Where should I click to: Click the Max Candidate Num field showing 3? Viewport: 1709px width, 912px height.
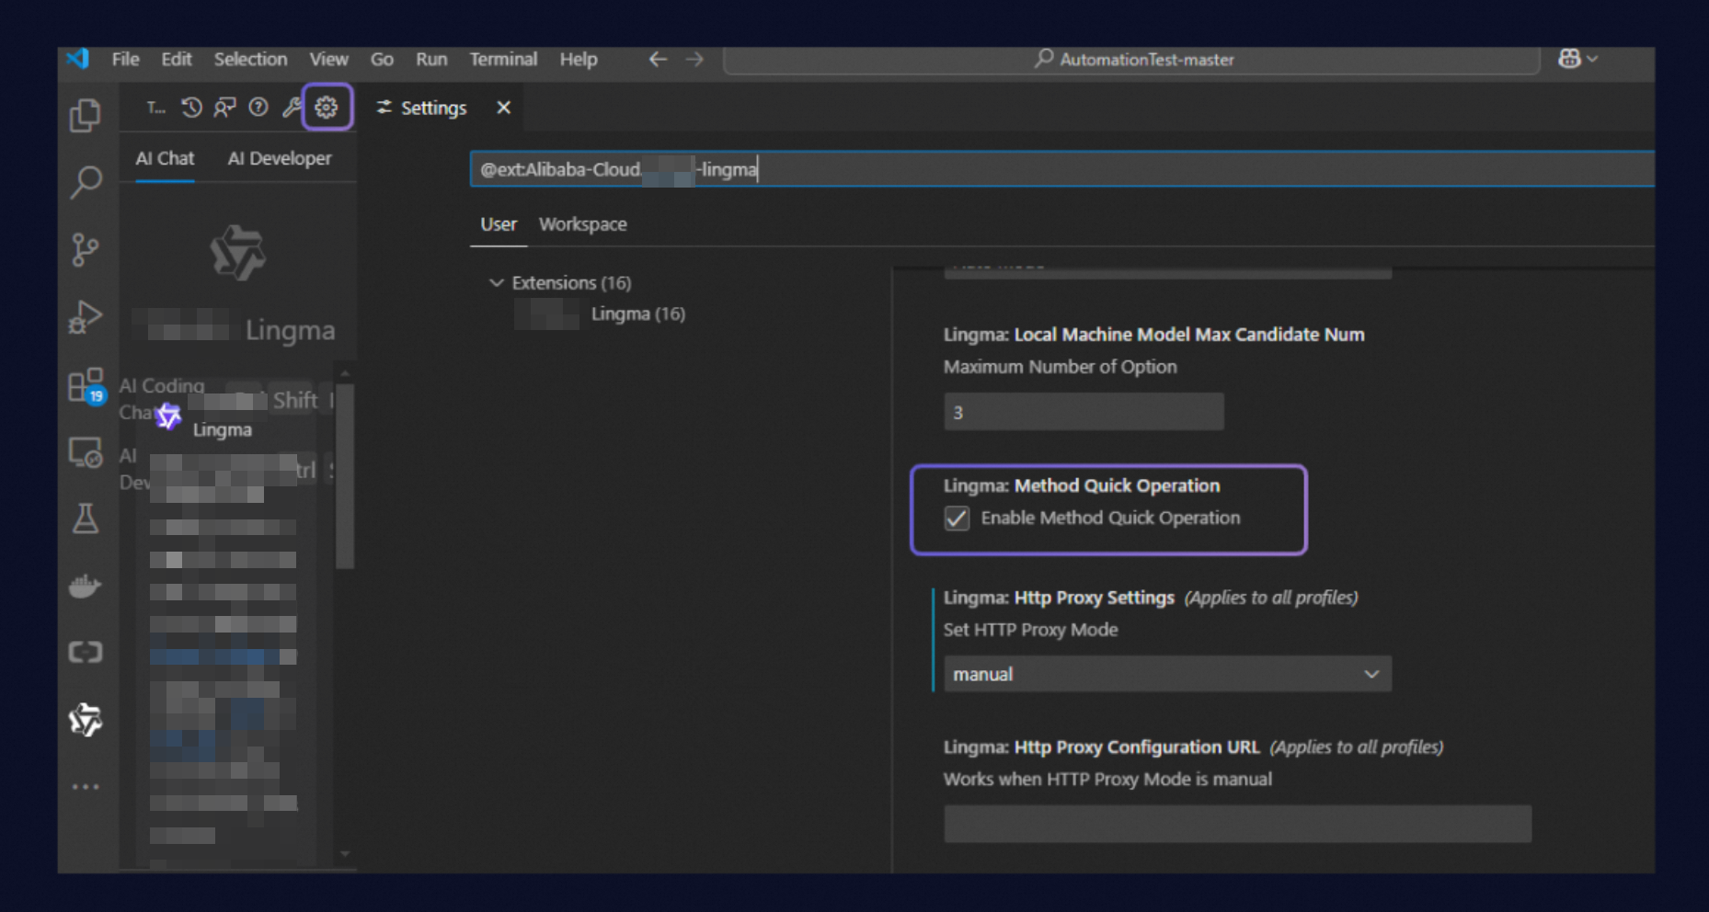pos(1084,412)
